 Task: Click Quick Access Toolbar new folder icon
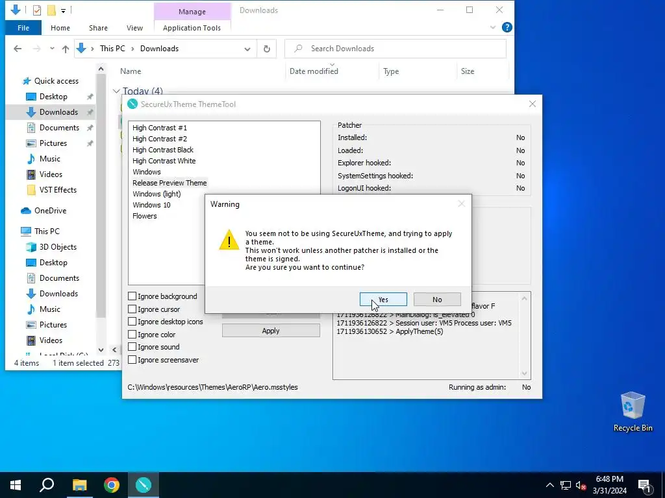click(x=51, y=10)
